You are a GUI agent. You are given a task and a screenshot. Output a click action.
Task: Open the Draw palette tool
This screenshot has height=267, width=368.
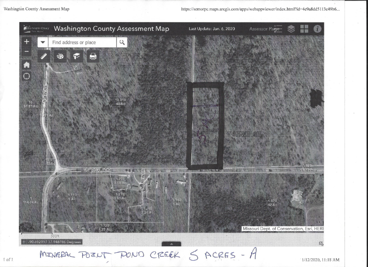[60, 56]
